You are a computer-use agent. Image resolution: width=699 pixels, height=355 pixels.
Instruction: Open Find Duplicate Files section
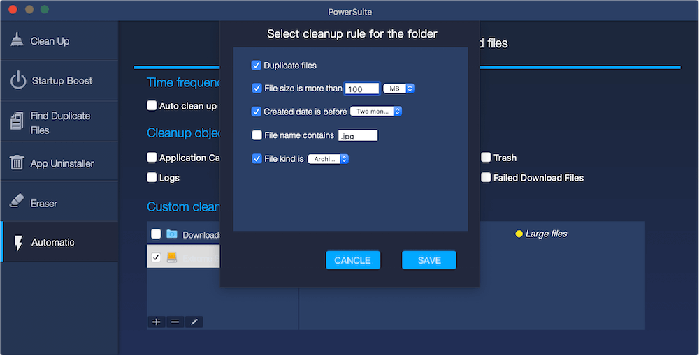click(59, 121)
